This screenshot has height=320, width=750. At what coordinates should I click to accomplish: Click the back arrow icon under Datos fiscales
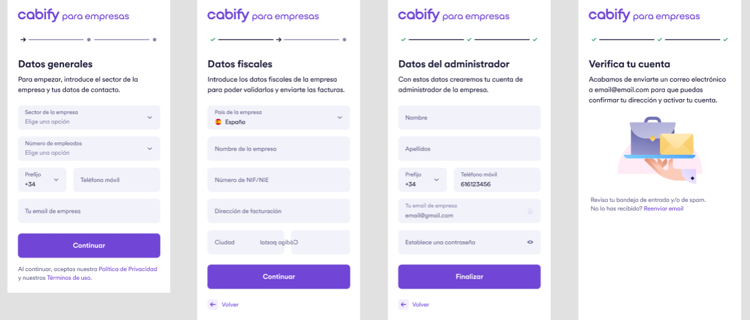pyautogui.click(x=213, y=305)
